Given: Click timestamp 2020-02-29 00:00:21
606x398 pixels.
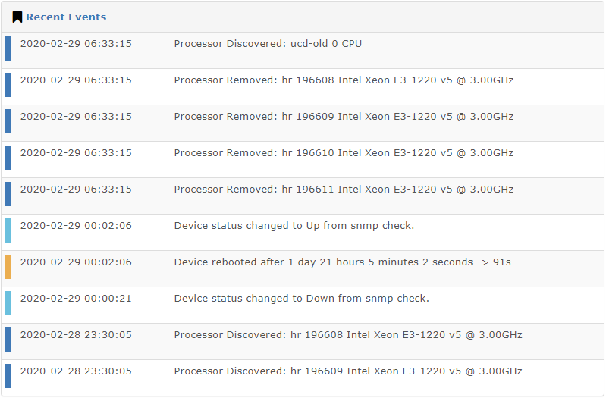Looking at the screenshot, I should pos(76,298).
